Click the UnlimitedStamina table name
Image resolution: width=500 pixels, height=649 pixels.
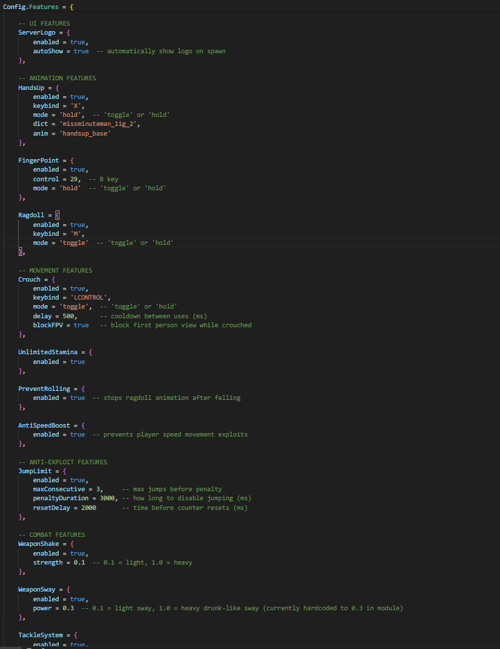coord(48,352)
